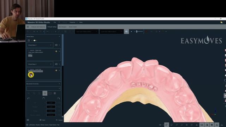Open the dropdown under Movement Overview
The width and height of the screenshot is (226, 127).
tap(43, 89)
